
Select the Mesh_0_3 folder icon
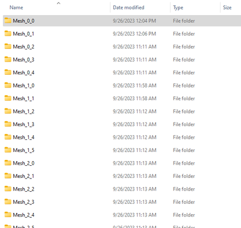tap(8, 59)
